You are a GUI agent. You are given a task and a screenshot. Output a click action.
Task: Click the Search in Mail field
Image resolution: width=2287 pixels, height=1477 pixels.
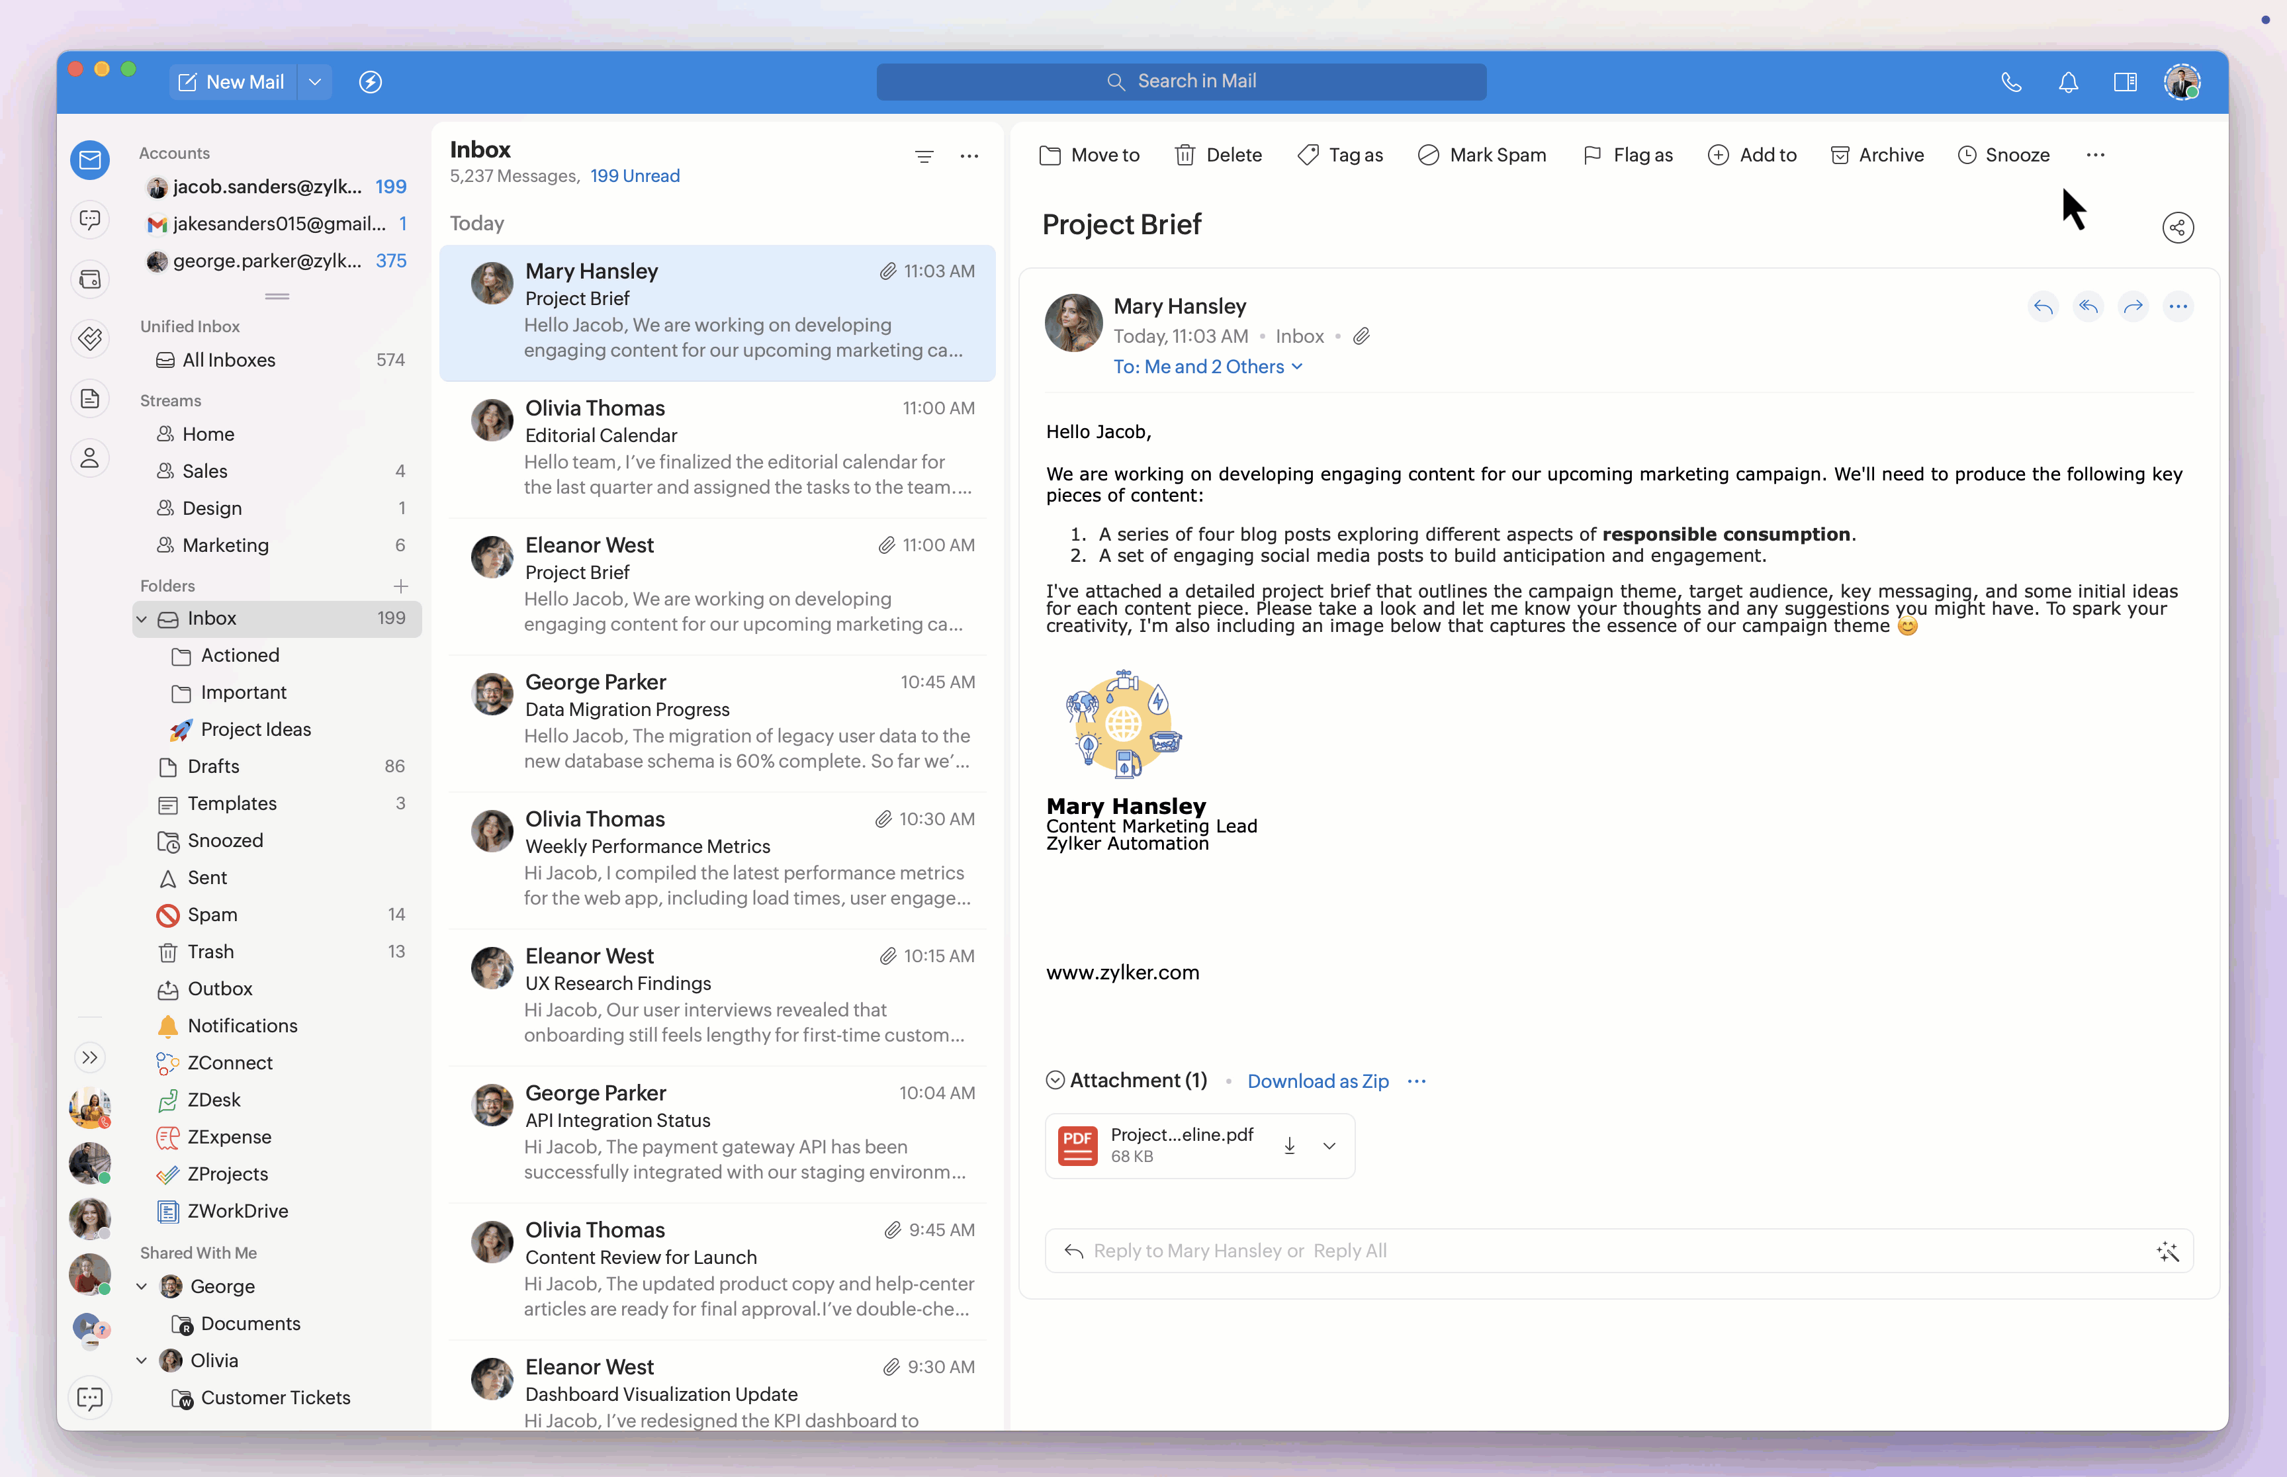(x=1181, y=81)
